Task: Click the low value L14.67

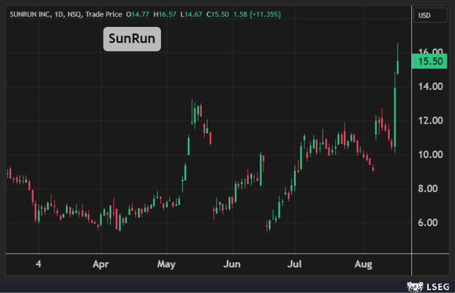Action: 191,14
